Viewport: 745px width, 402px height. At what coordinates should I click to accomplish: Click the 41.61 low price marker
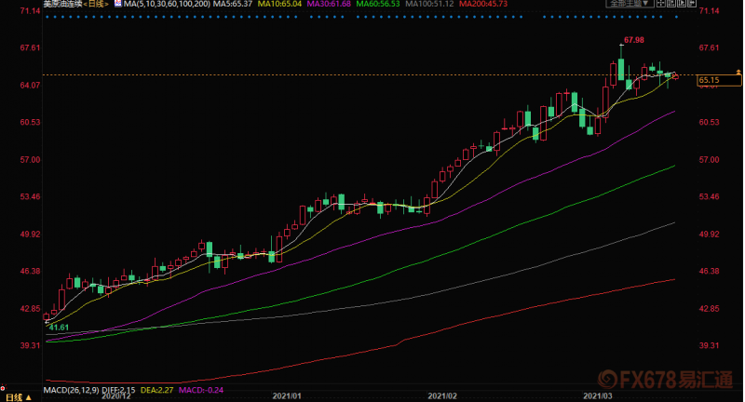pyautogui.click(x=59, y=327)
